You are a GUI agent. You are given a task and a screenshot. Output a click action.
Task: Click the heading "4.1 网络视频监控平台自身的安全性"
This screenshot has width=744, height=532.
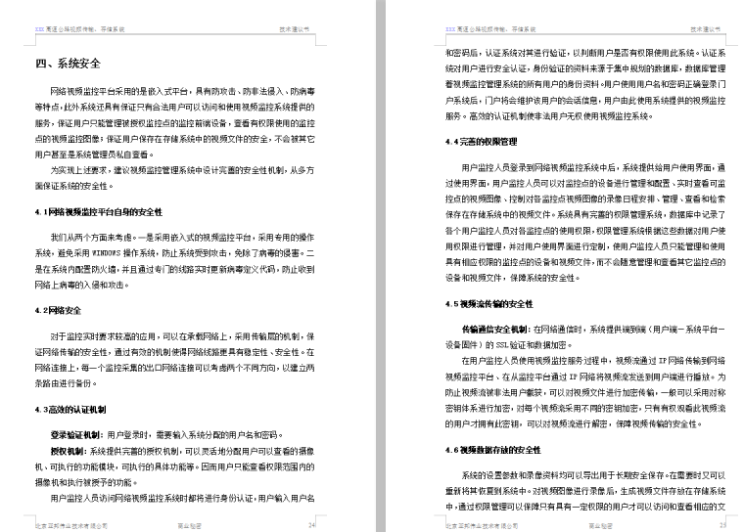click(98, 211)
